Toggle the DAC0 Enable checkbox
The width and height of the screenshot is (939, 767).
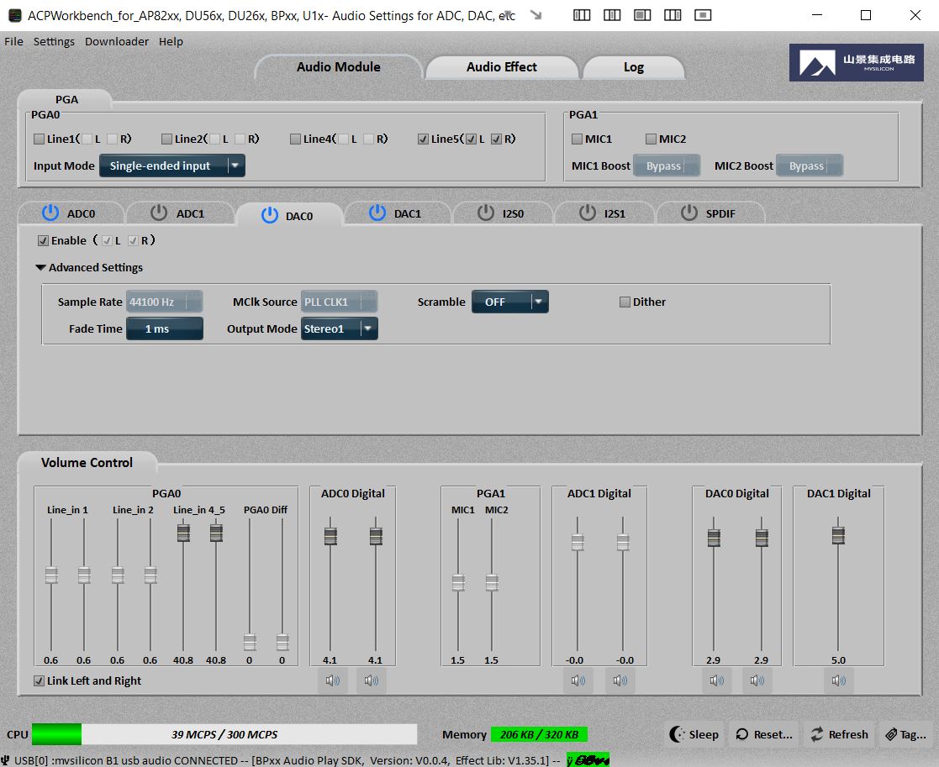43,240
